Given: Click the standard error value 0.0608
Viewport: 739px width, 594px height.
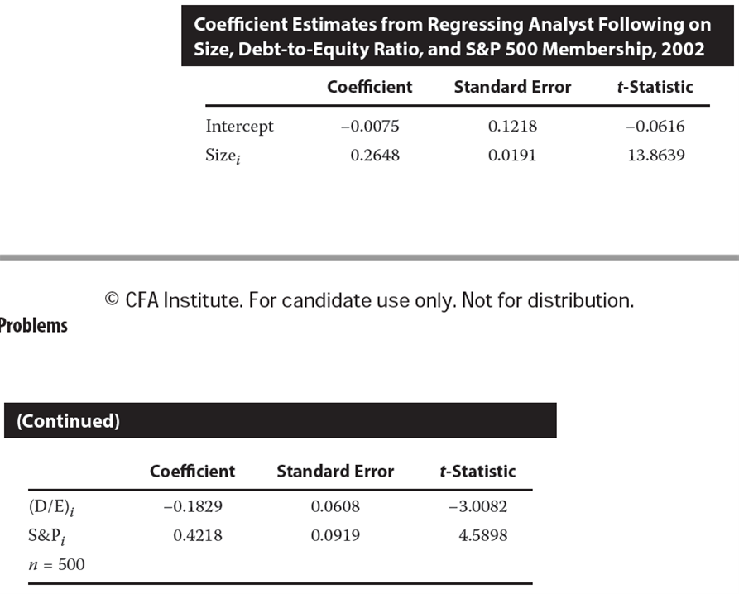Looking at the screenshot, I should (335, 506).
